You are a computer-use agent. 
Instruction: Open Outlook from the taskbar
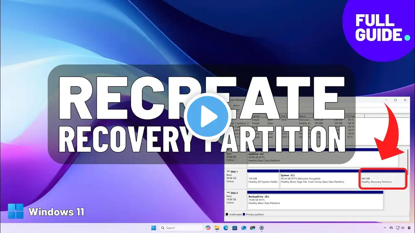pos(243,228)
